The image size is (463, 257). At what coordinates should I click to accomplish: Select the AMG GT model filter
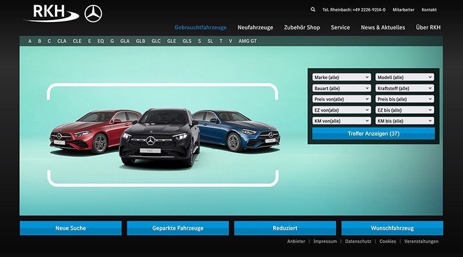[248, 41]
